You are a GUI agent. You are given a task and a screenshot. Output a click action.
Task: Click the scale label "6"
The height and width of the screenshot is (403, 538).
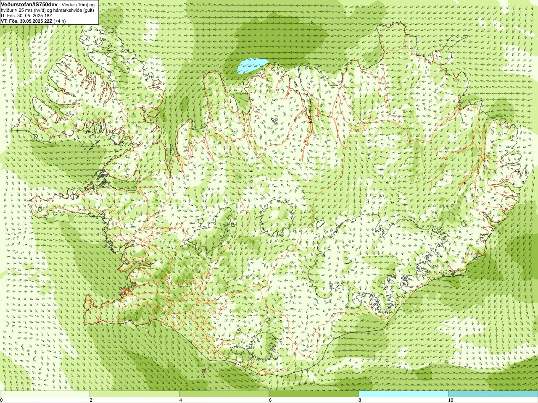pyautogui.click(x=270, y=400)
